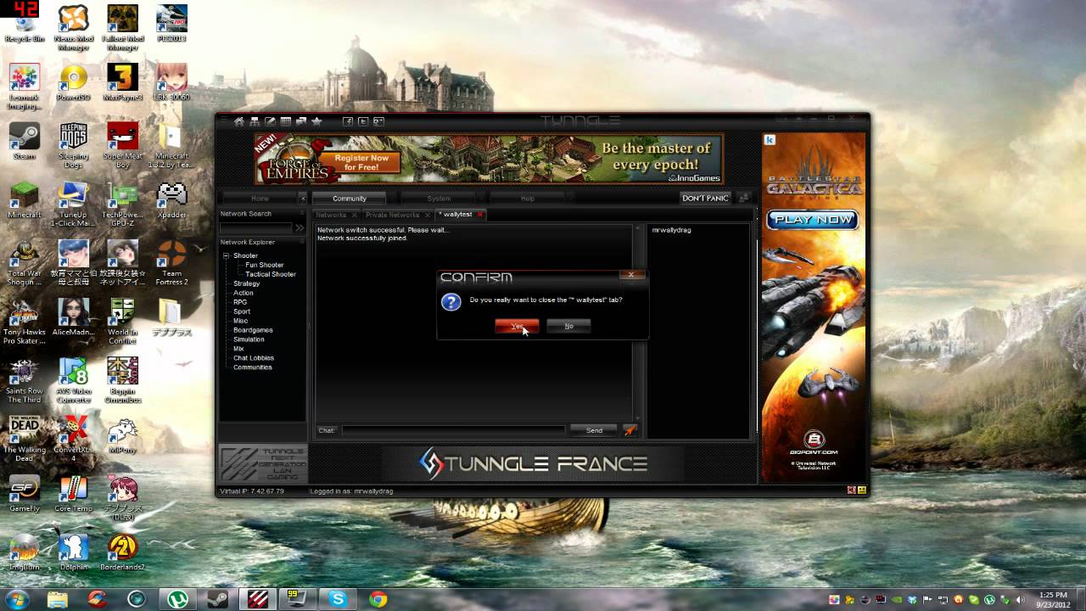Screen dimensions: 1086x611
Task: Switch to Home menu tab
Action: coord(260,198)
